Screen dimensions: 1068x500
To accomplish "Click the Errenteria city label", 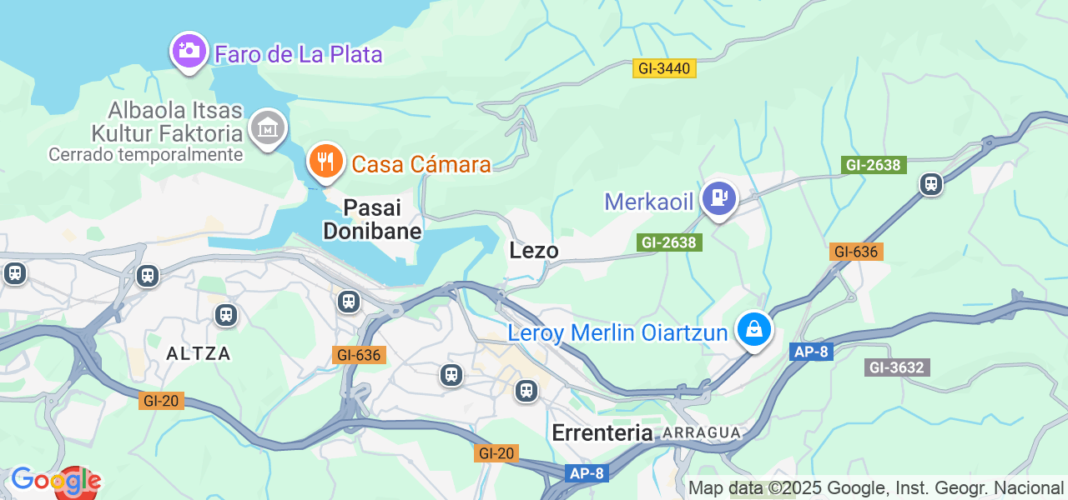I will pyautogui.click(x=602, y=432).
